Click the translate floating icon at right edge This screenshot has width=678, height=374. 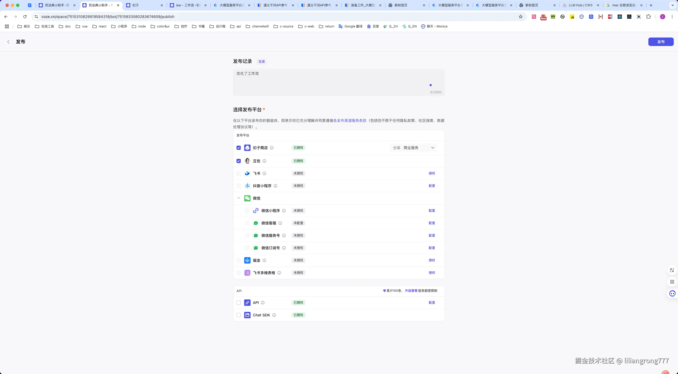(x=672, y=270)
